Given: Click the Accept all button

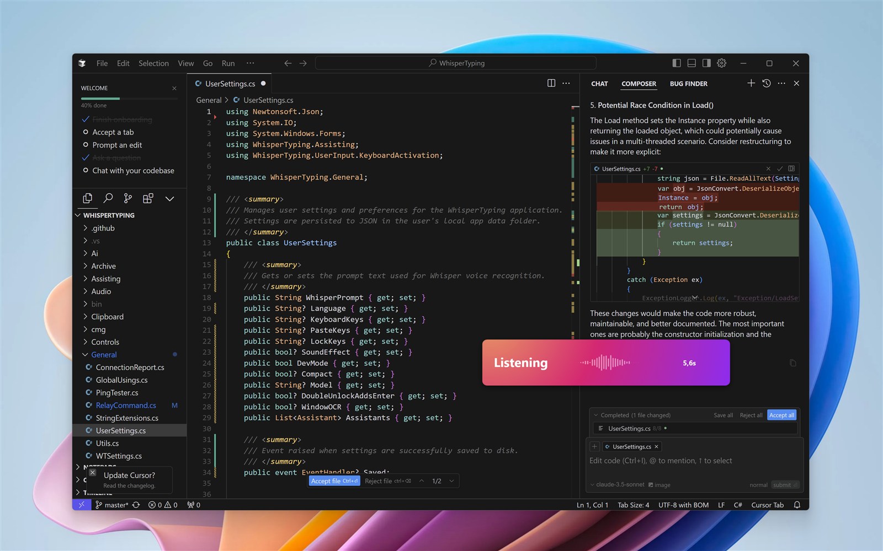Looking at the screenshot, I should tap(781, 415).
